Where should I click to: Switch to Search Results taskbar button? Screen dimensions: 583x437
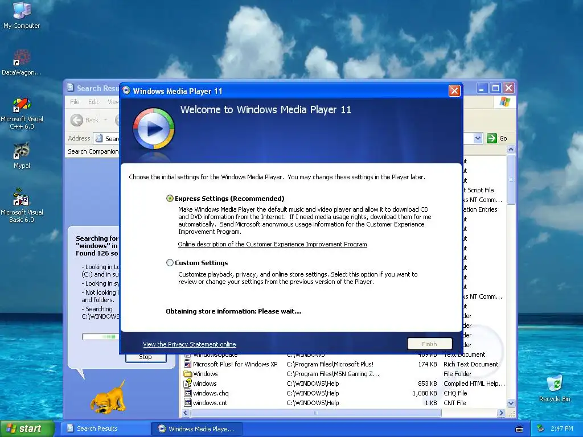point(105,428)
